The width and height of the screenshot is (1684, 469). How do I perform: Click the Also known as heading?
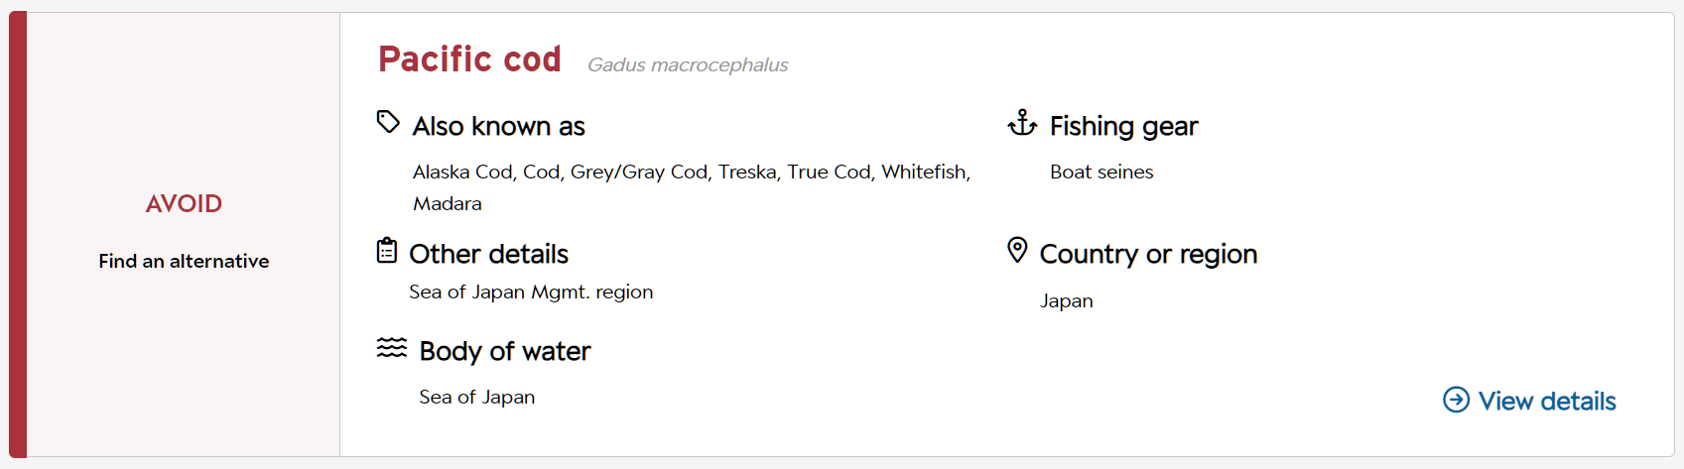tap(499, 126)
